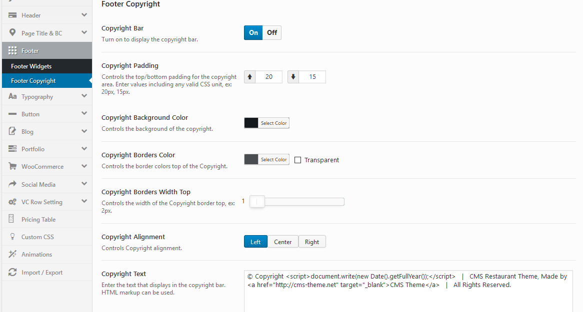Click the Footer grid icon

[12, 51]
